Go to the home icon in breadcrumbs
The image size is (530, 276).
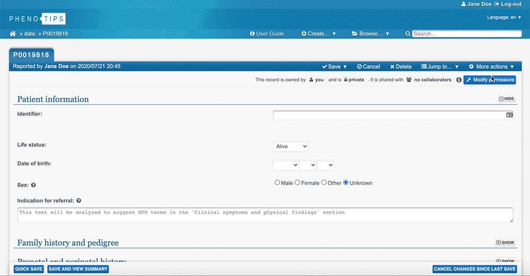click(13, 34)
